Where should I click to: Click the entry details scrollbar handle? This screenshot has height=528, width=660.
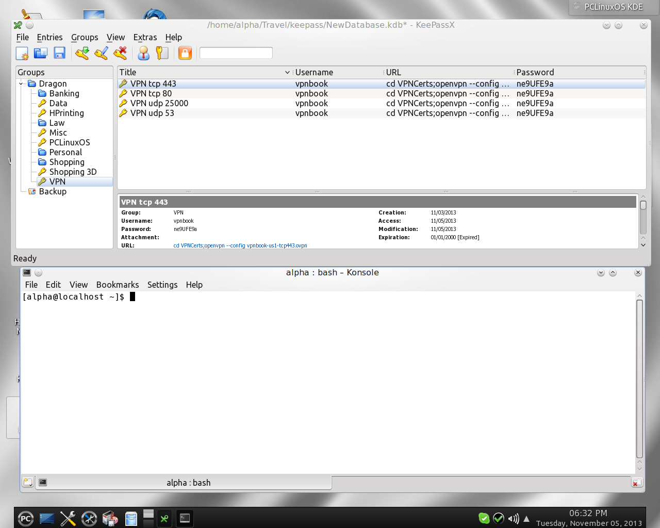[643, 205]
